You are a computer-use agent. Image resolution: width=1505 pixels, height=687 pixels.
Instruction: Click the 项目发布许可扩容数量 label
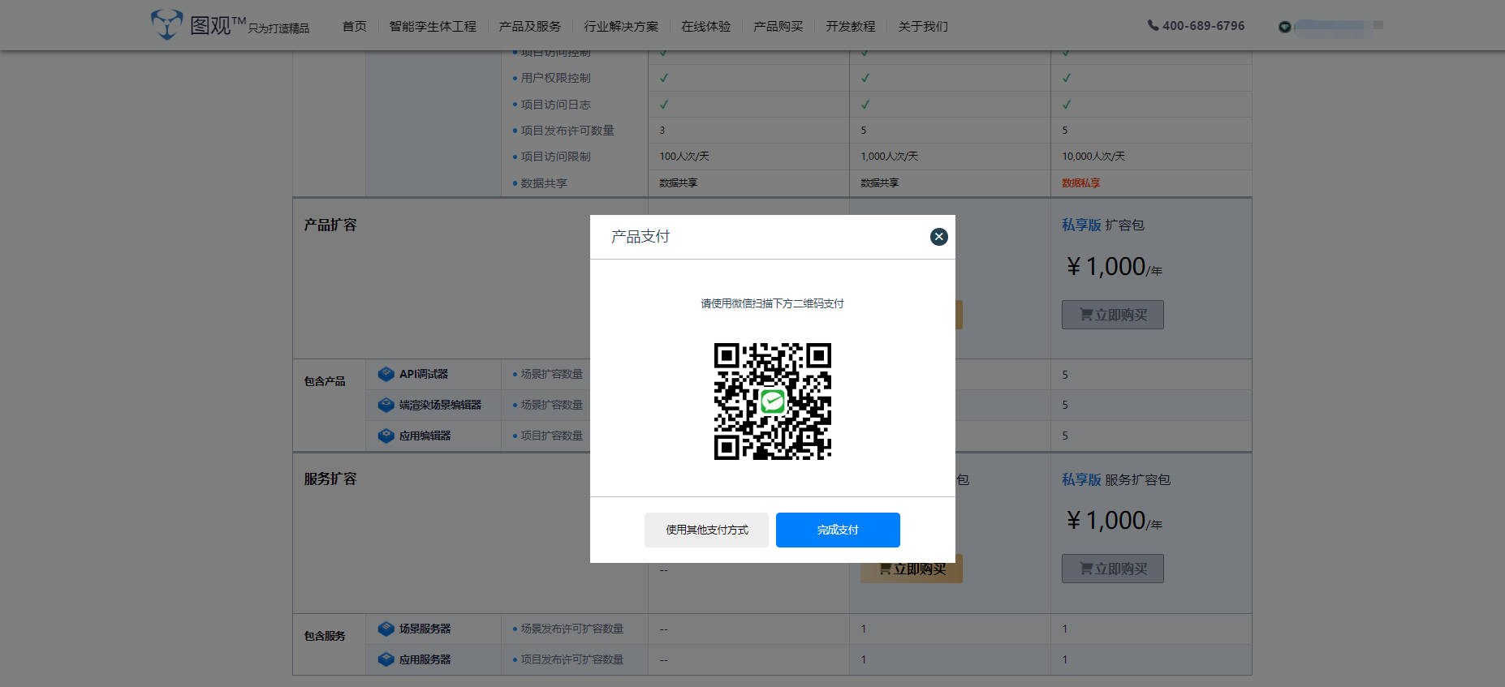coord(571,659)
